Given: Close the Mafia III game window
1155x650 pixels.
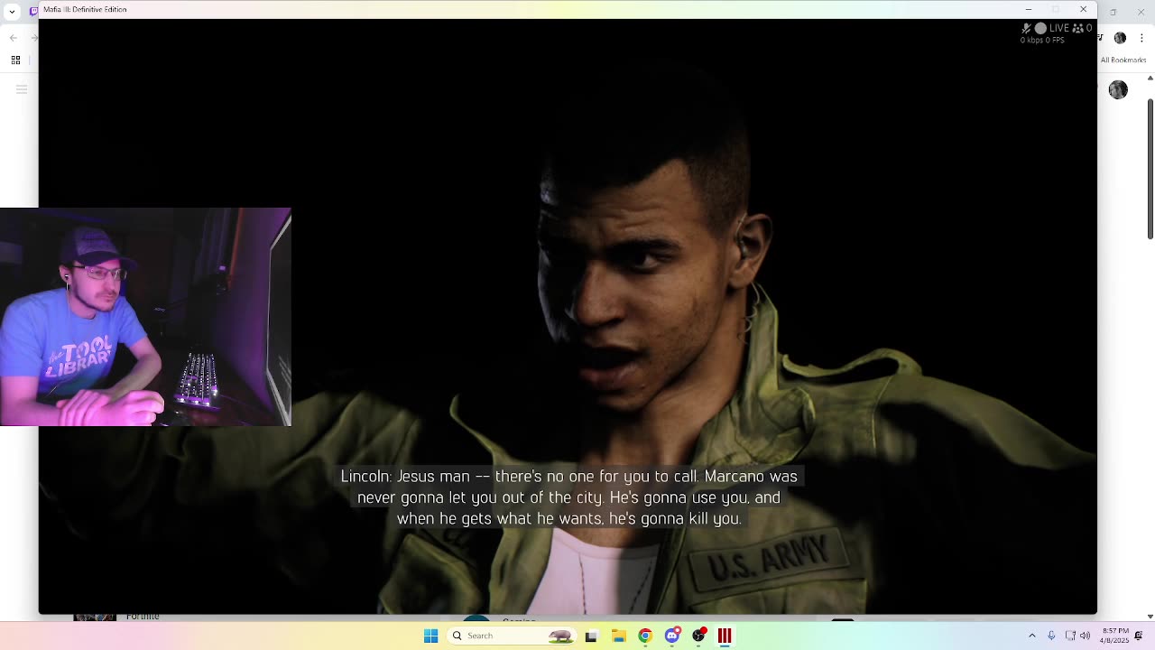Looking at the screenshot, I should pos(1084,9).
